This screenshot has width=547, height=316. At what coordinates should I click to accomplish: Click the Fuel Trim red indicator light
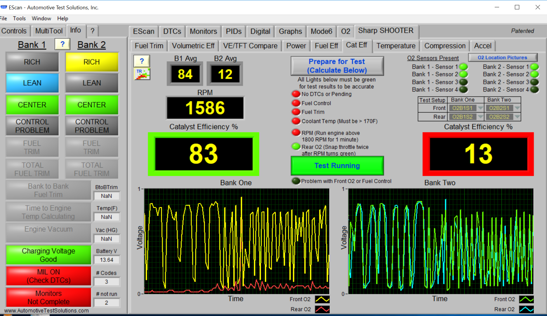click(296, 112)
